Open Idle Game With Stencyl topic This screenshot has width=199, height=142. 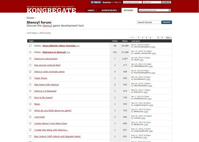click(x=46, y=85)
